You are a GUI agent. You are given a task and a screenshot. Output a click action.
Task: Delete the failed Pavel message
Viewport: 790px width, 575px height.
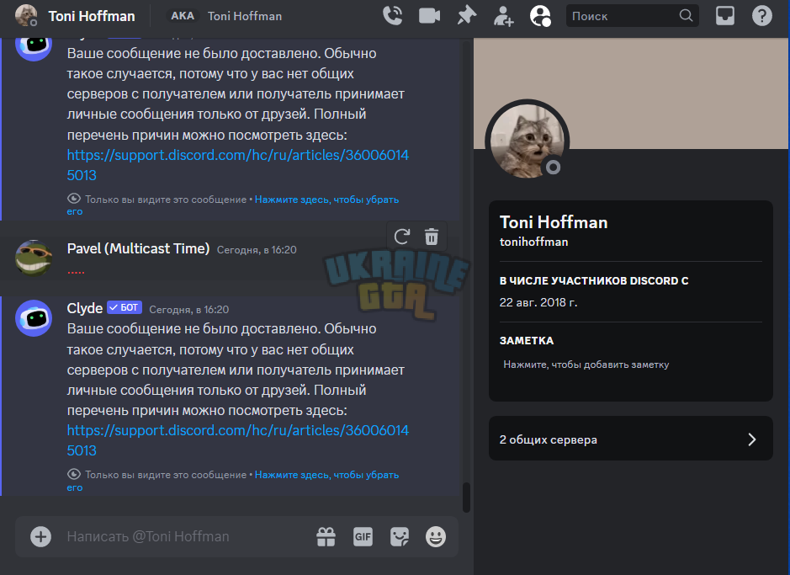[x=432, y=237]
